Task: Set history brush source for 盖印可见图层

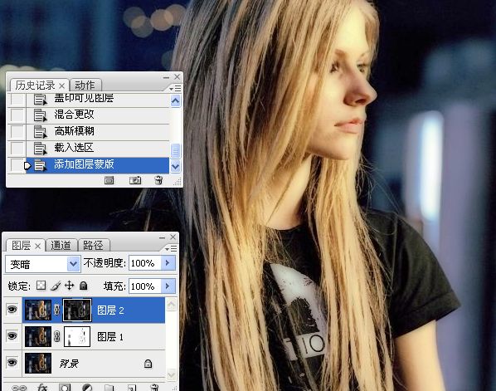Action: point(17,100)
